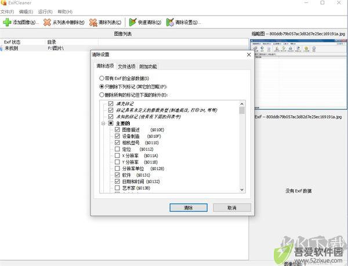
Task: Uncheck 图像描述 ($010E) checkbox
Action: coord(117,129)
